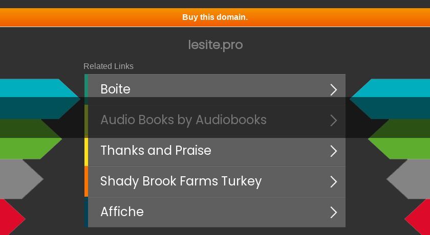Click the Buy this domain banner
The image size is (430, 235).
[x=215, y=17]
